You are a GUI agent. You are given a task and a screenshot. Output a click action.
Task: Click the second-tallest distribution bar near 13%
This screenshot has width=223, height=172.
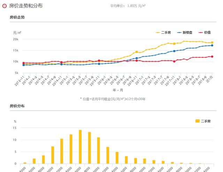click(90, 148)
